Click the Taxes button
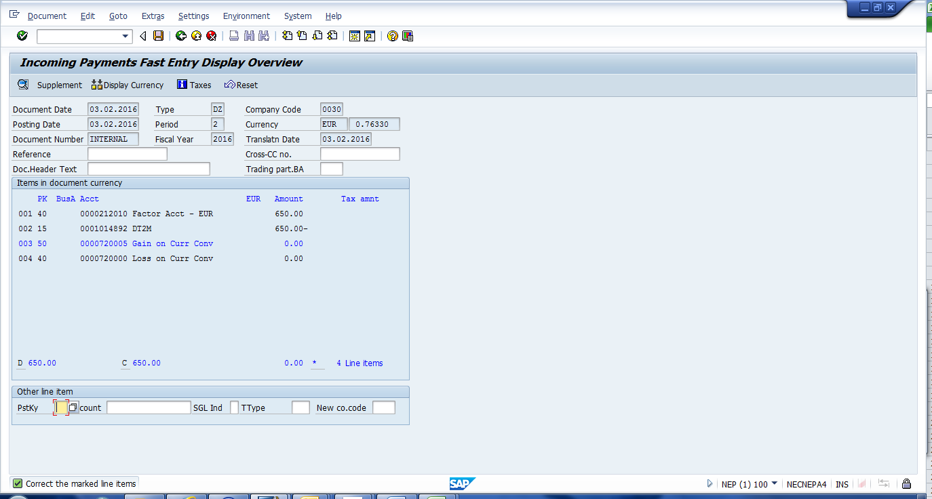932x499 pixels. 194,85
